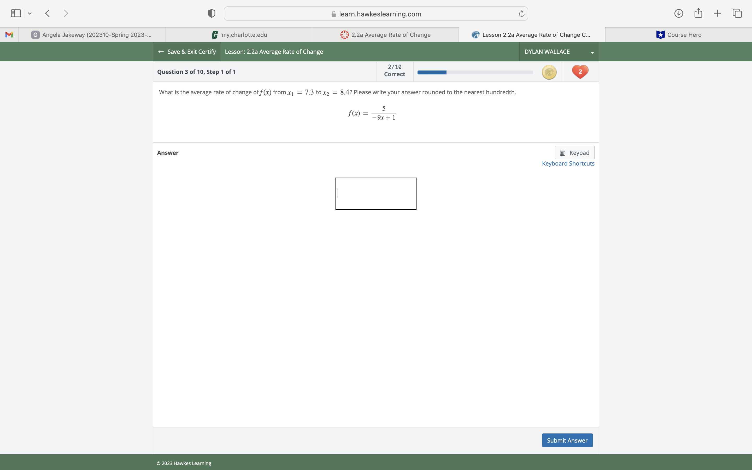Show the tab overview
Image resolution: width=752 pixels, height=470 pixels.
click(x=737, y=13)
